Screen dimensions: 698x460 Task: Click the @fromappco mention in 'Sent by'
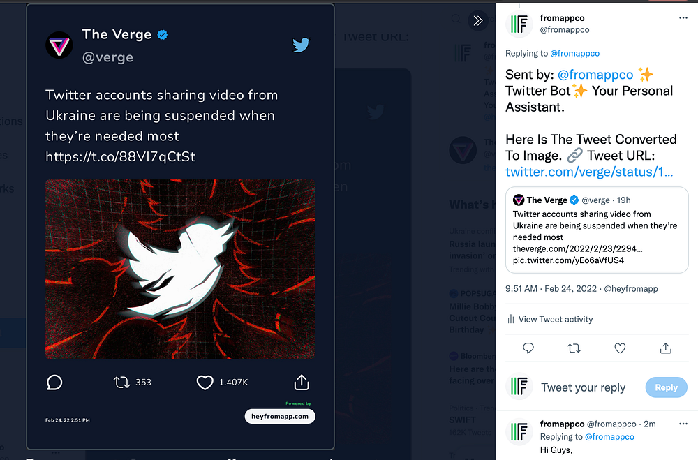pyautogui.click(x=595, y=75)
